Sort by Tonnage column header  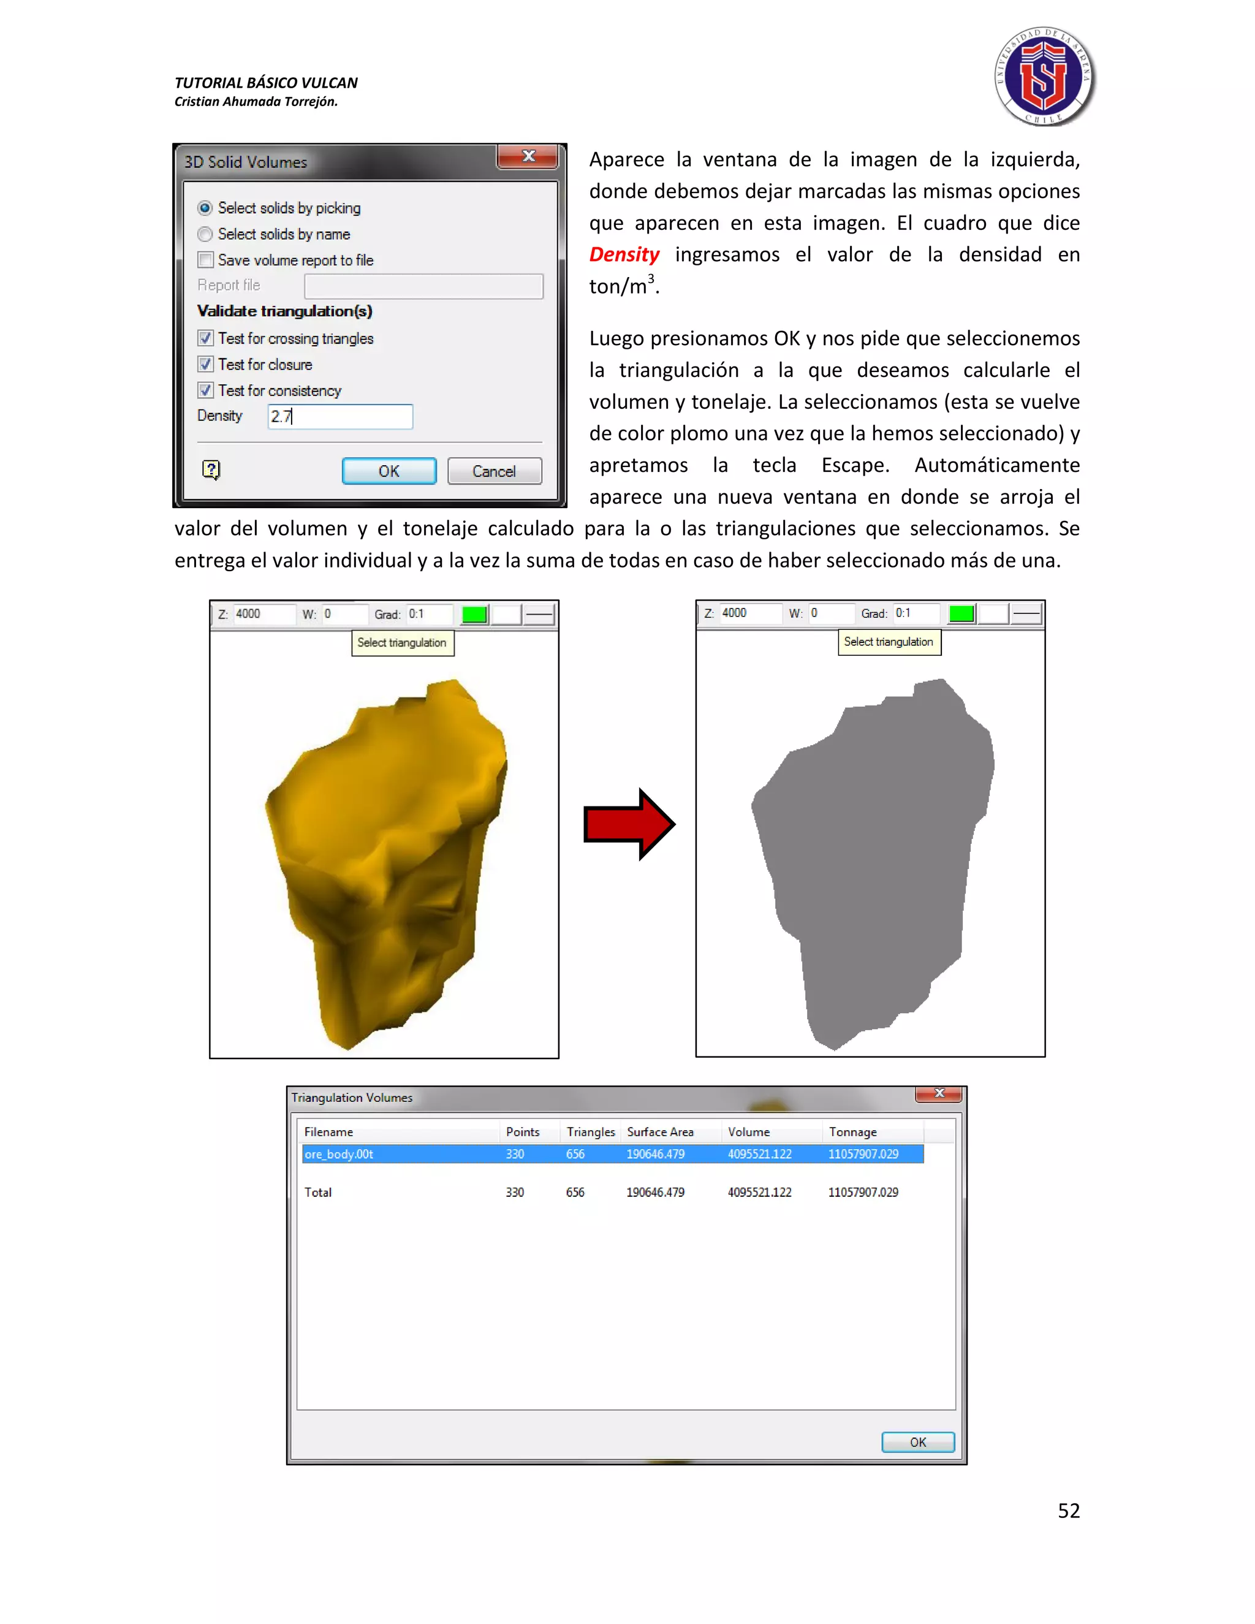pyautogui.click(x=873, y=1132)
